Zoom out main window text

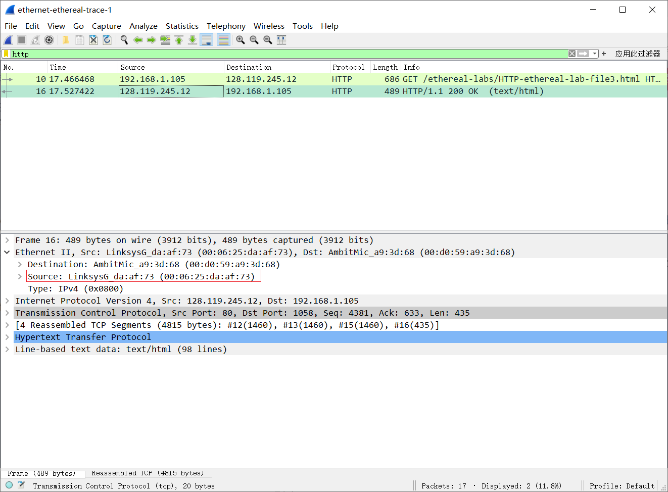click(254, 40)
